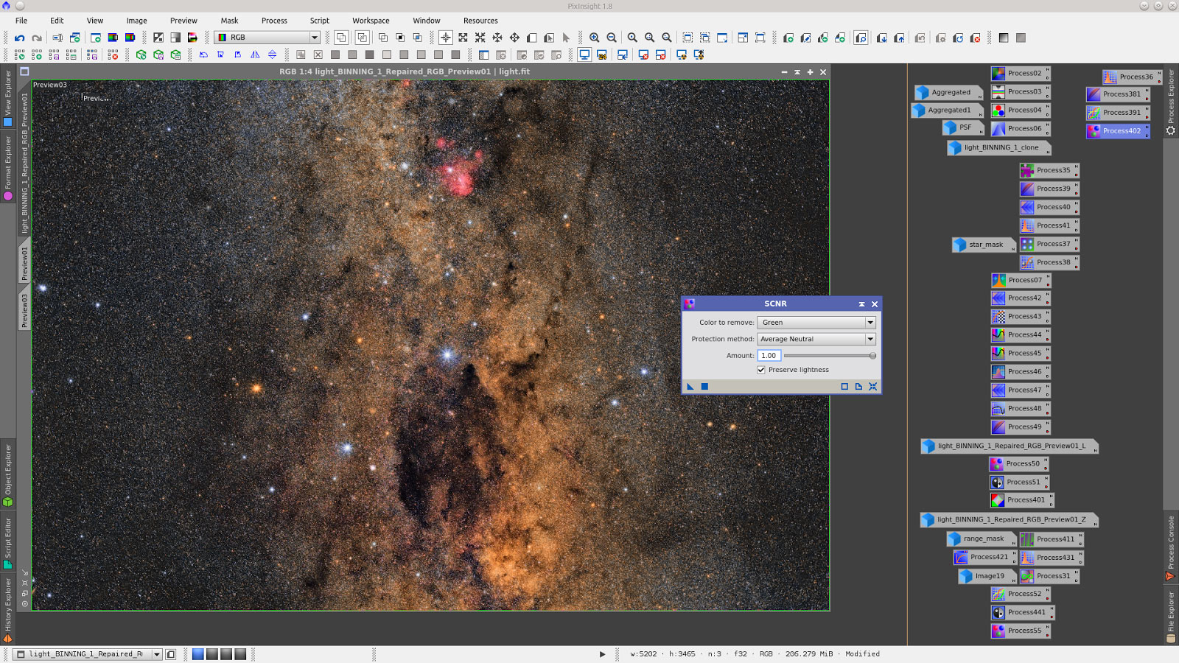The image size is (1179, 663).
Task: Switch to Preview01 vertical tab
Action: (x=24, y=262)
